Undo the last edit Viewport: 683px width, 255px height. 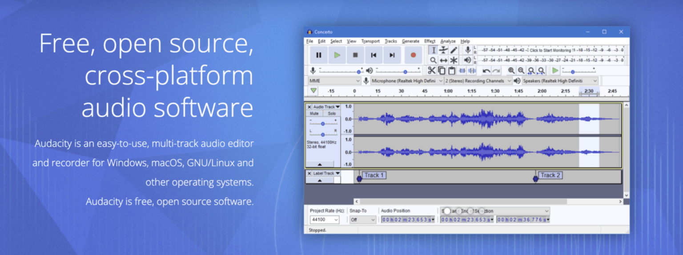click(x=486, y=71)
